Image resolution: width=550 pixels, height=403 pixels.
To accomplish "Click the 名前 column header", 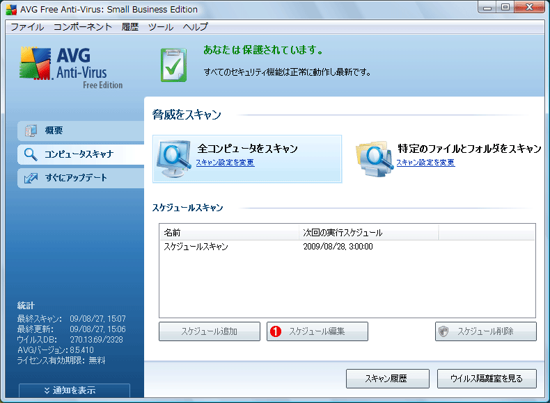I will coord(230,233).
